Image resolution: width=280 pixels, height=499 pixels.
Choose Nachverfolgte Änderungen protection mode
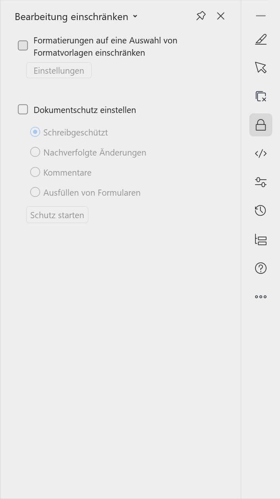(35, 152)
